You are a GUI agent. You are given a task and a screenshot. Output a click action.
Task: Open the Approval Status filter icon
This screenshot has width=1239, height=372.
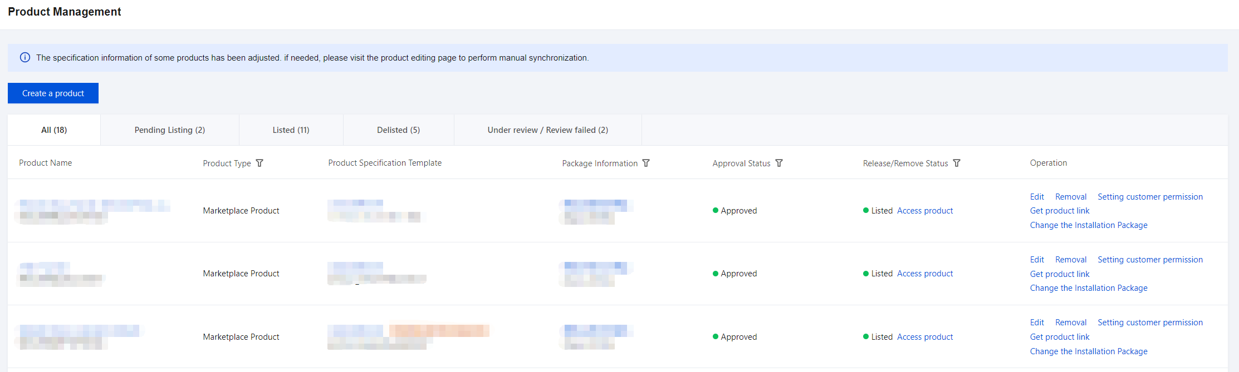click(779, 163)
